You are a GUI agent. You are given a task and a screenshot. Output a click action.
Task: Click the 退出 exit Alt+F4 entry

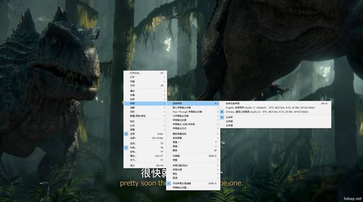point(145,166)
